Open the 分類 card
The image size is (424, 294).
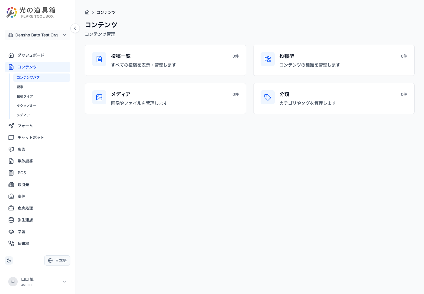tap(334, 98)
